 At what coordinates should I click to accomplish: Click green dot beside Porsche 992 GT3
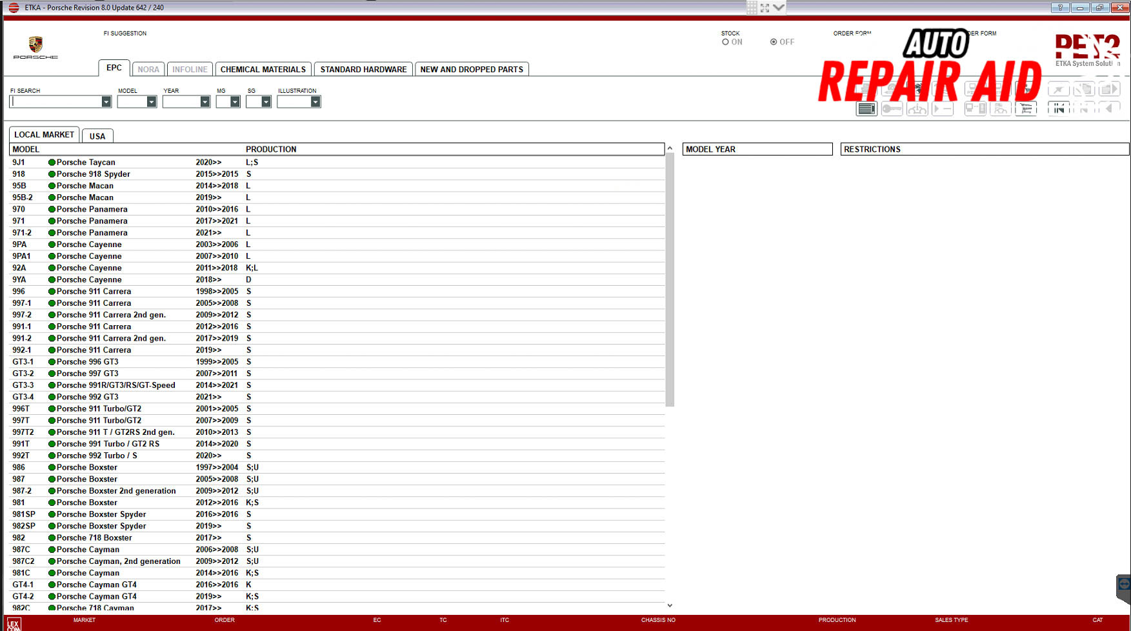coord(52,397)
